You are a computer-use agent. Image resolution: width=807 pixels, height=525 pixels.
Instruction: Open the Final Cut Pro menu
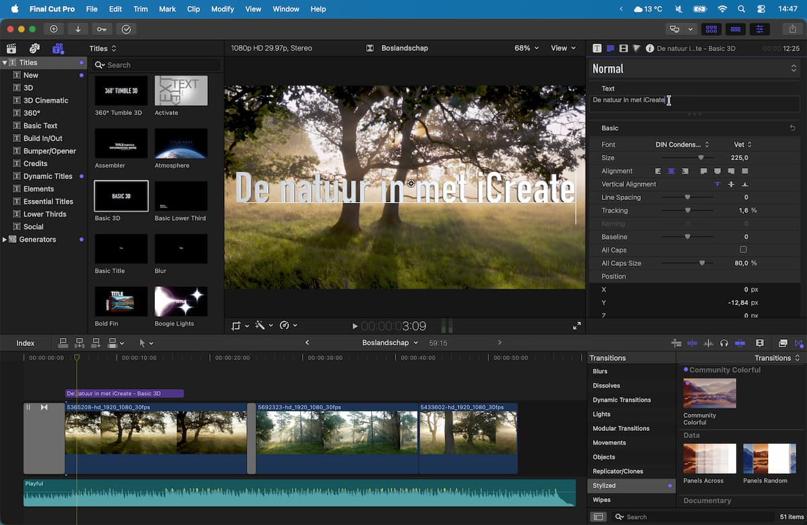(x=52, y=9)
